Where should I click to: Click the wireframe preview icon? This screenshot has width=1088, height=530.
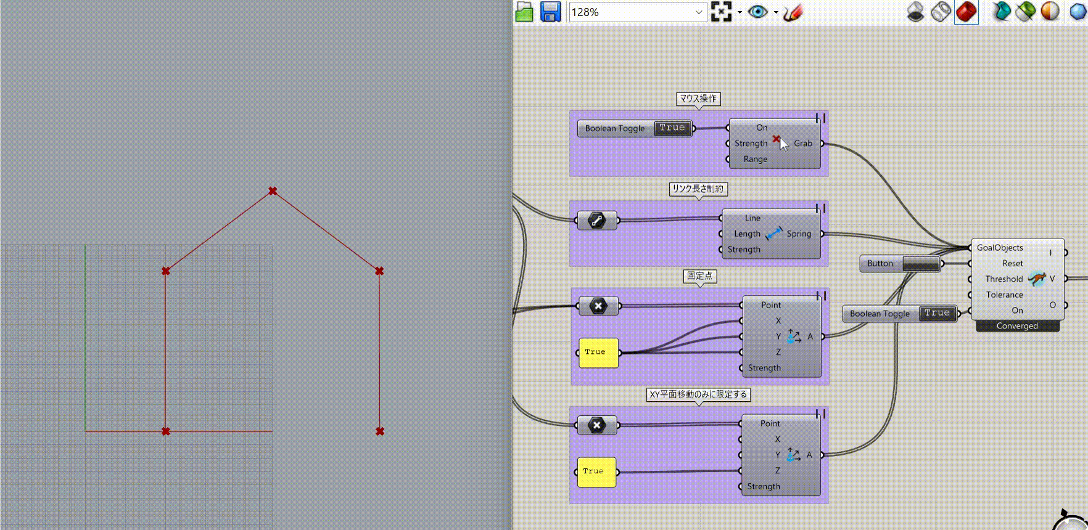click(x=941, y=12)
